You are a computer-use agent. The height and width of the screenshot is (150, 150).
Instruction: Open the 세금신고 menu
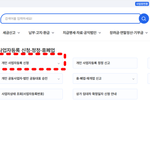click(12, 33)
